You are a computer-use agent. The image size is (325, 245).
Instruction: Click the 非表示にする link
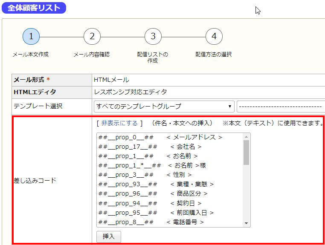coord(119,123)
